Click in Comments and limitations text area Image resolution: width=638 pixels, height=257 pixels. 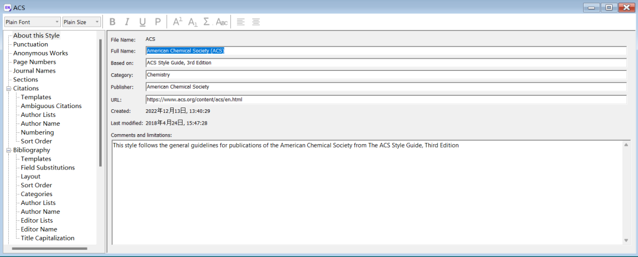(367, 193)
